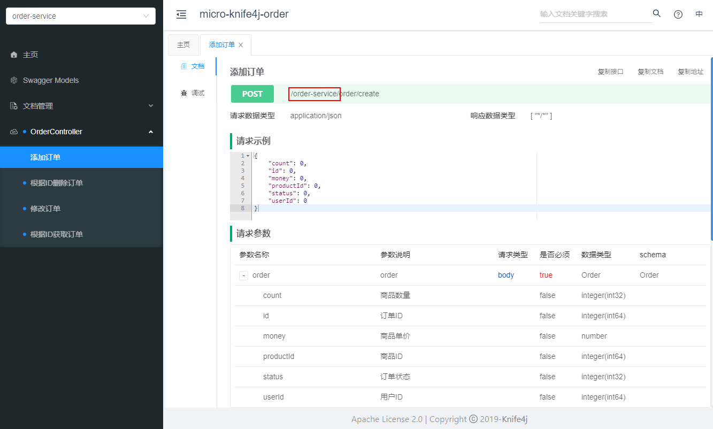713x429 pixels.
Task: Click 复制接口 link
Action: 610,72
